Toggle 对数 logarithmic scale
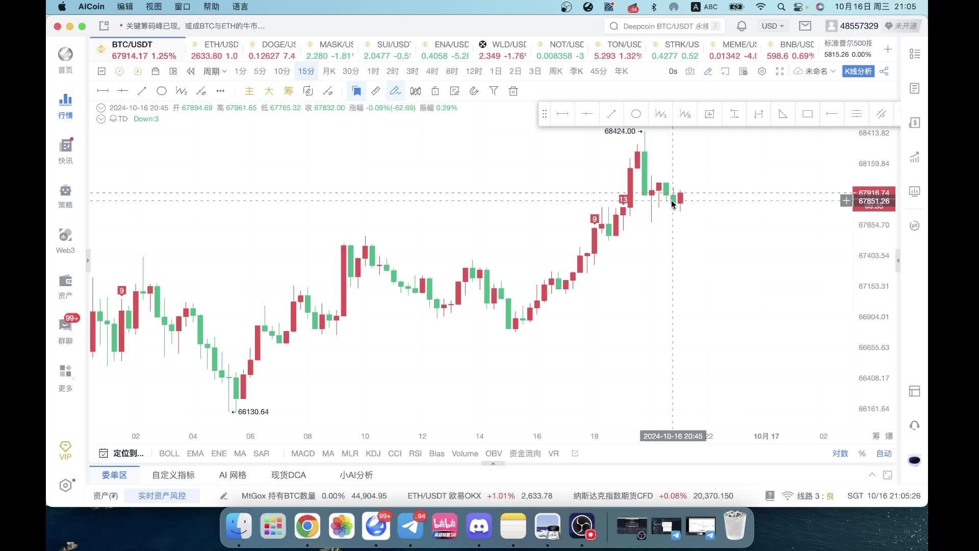 tap(840, 454)
